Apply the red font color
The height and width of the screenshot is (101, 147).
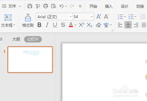71,25
